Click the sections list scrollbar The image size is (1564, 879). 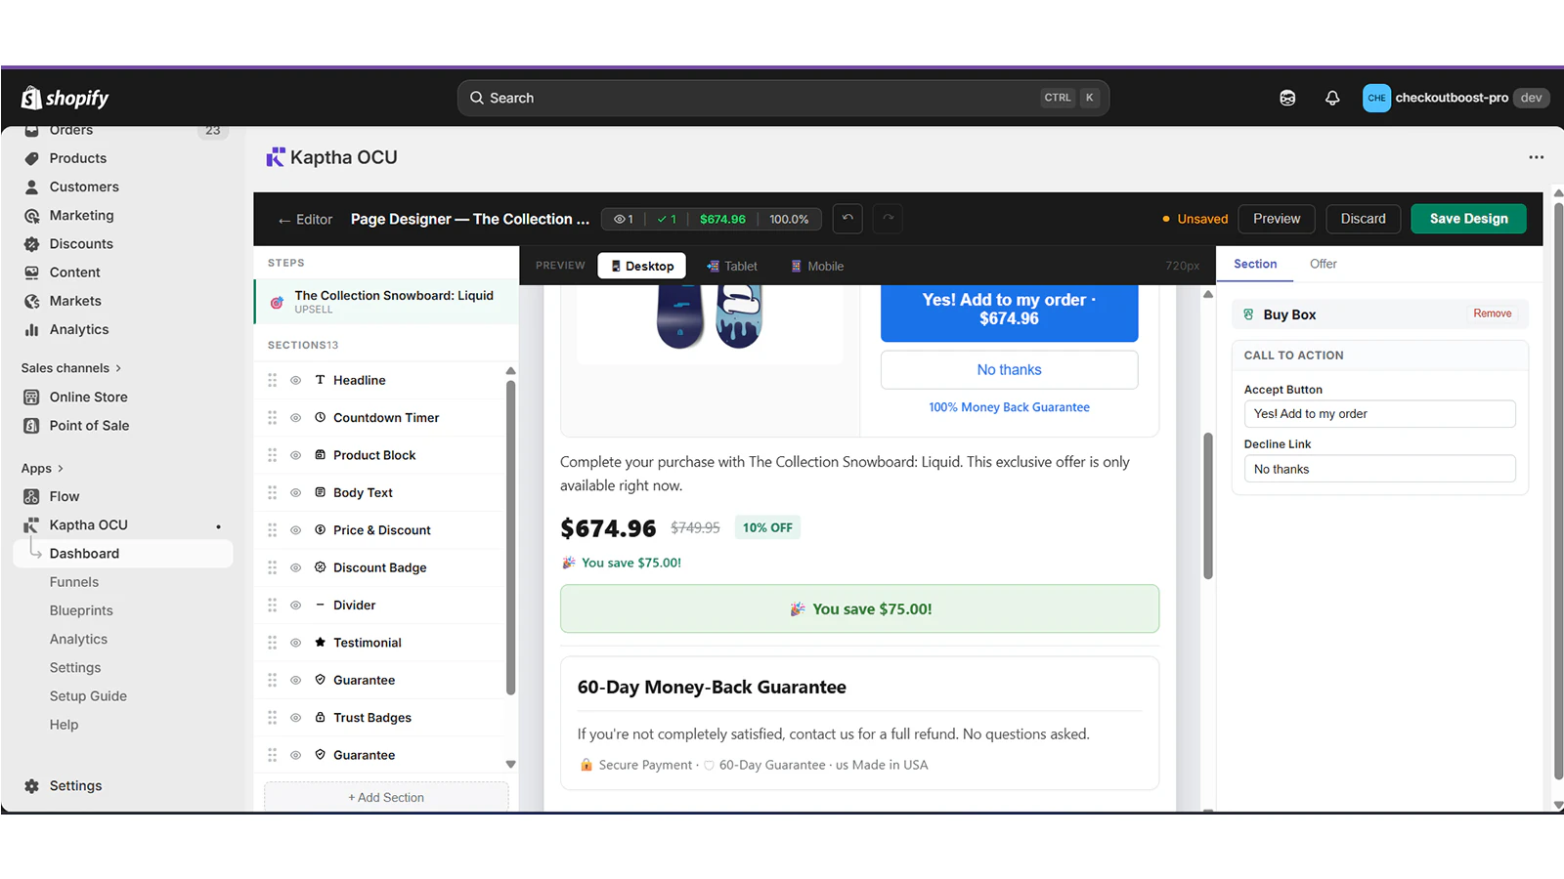pos(510,537)
